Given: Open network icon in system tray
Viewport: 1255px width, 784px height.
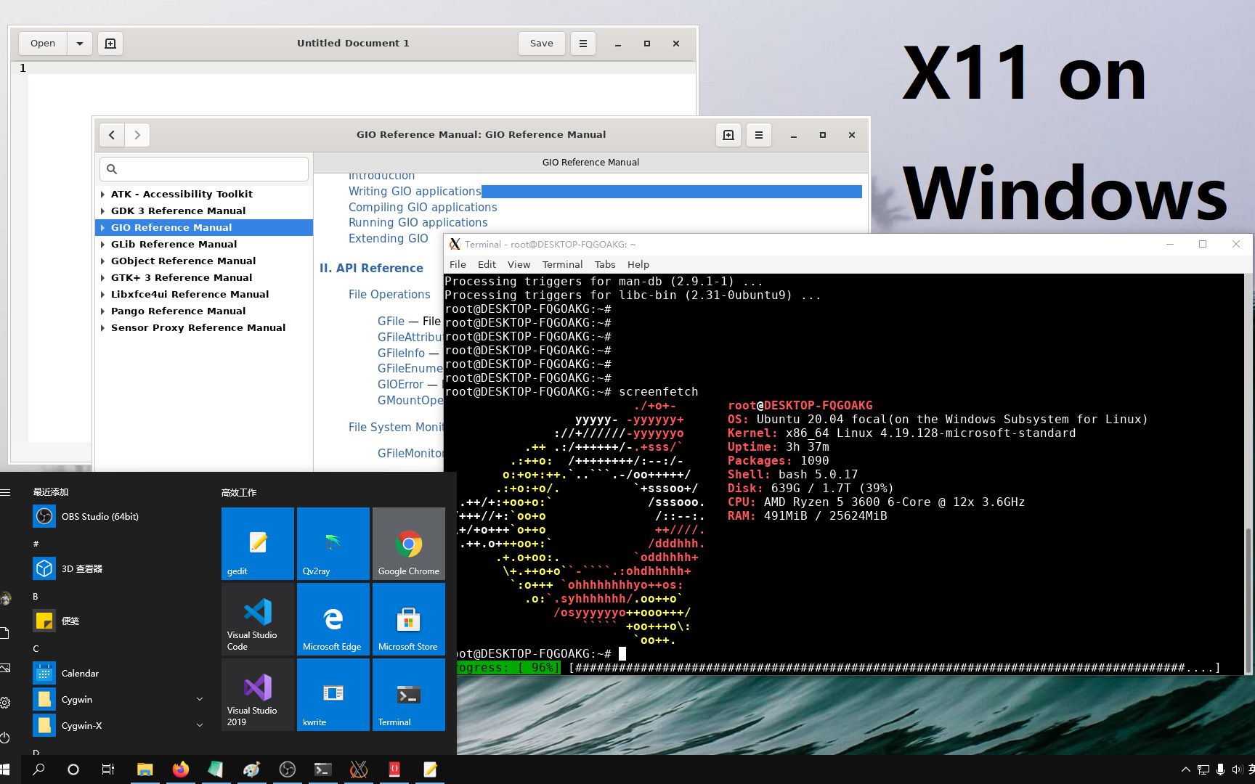Looking at the screenshot, I should coord(1203,769).
